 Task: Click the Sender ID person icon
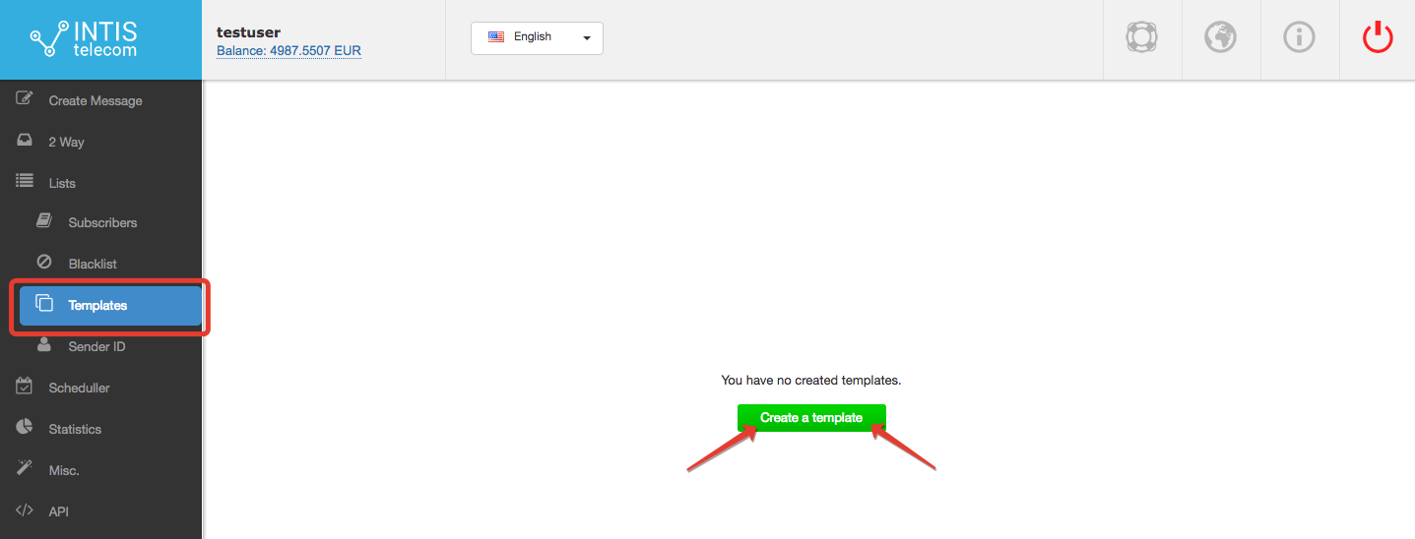coord(44,345)
